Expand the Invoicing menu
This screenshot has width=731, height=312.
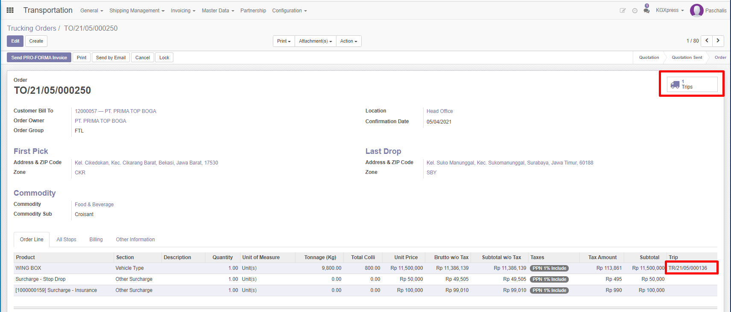[x=183, y=11]
